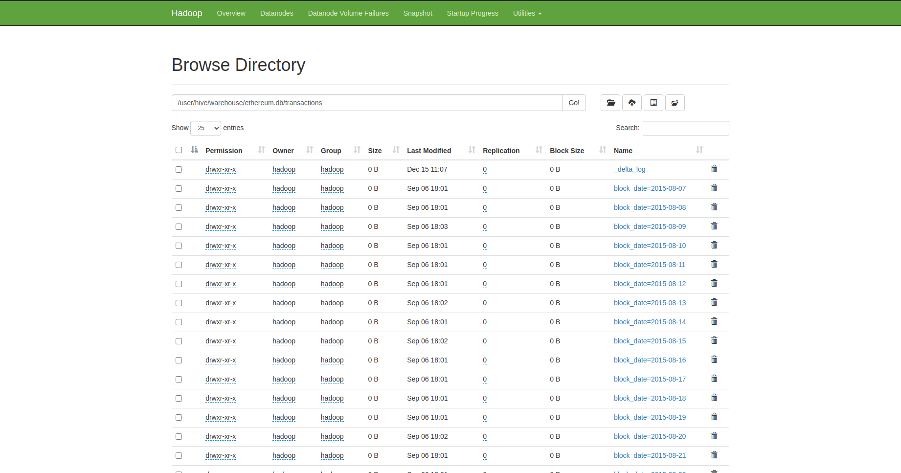Open the Datanodes nav item
The height and width of the screenshot is (473, 901).
(277, 13)
